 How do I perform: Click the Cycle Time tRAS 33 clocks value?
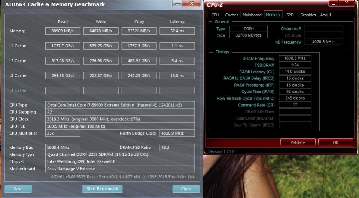[295, 92]
